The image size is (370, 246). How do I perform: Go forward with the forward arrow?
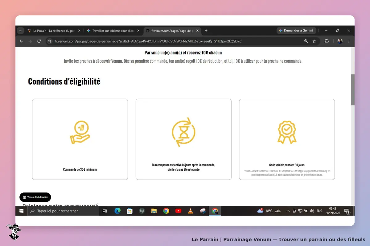pyautogui.click(x=30, y=41)
